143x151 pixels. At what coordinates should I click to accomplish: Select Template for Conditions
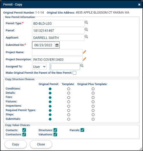(x=69, y=89)
